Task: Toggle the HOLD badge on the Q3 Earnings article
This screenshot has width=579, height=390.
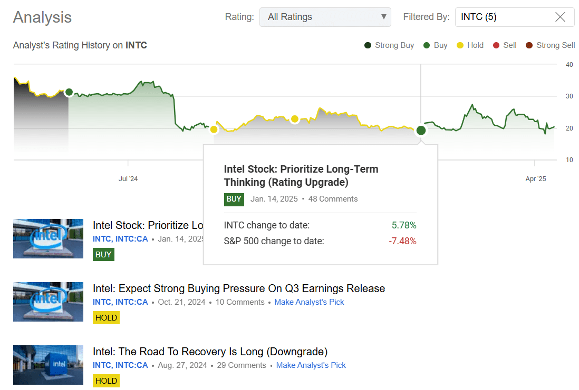Action: (x=106, y=317)
